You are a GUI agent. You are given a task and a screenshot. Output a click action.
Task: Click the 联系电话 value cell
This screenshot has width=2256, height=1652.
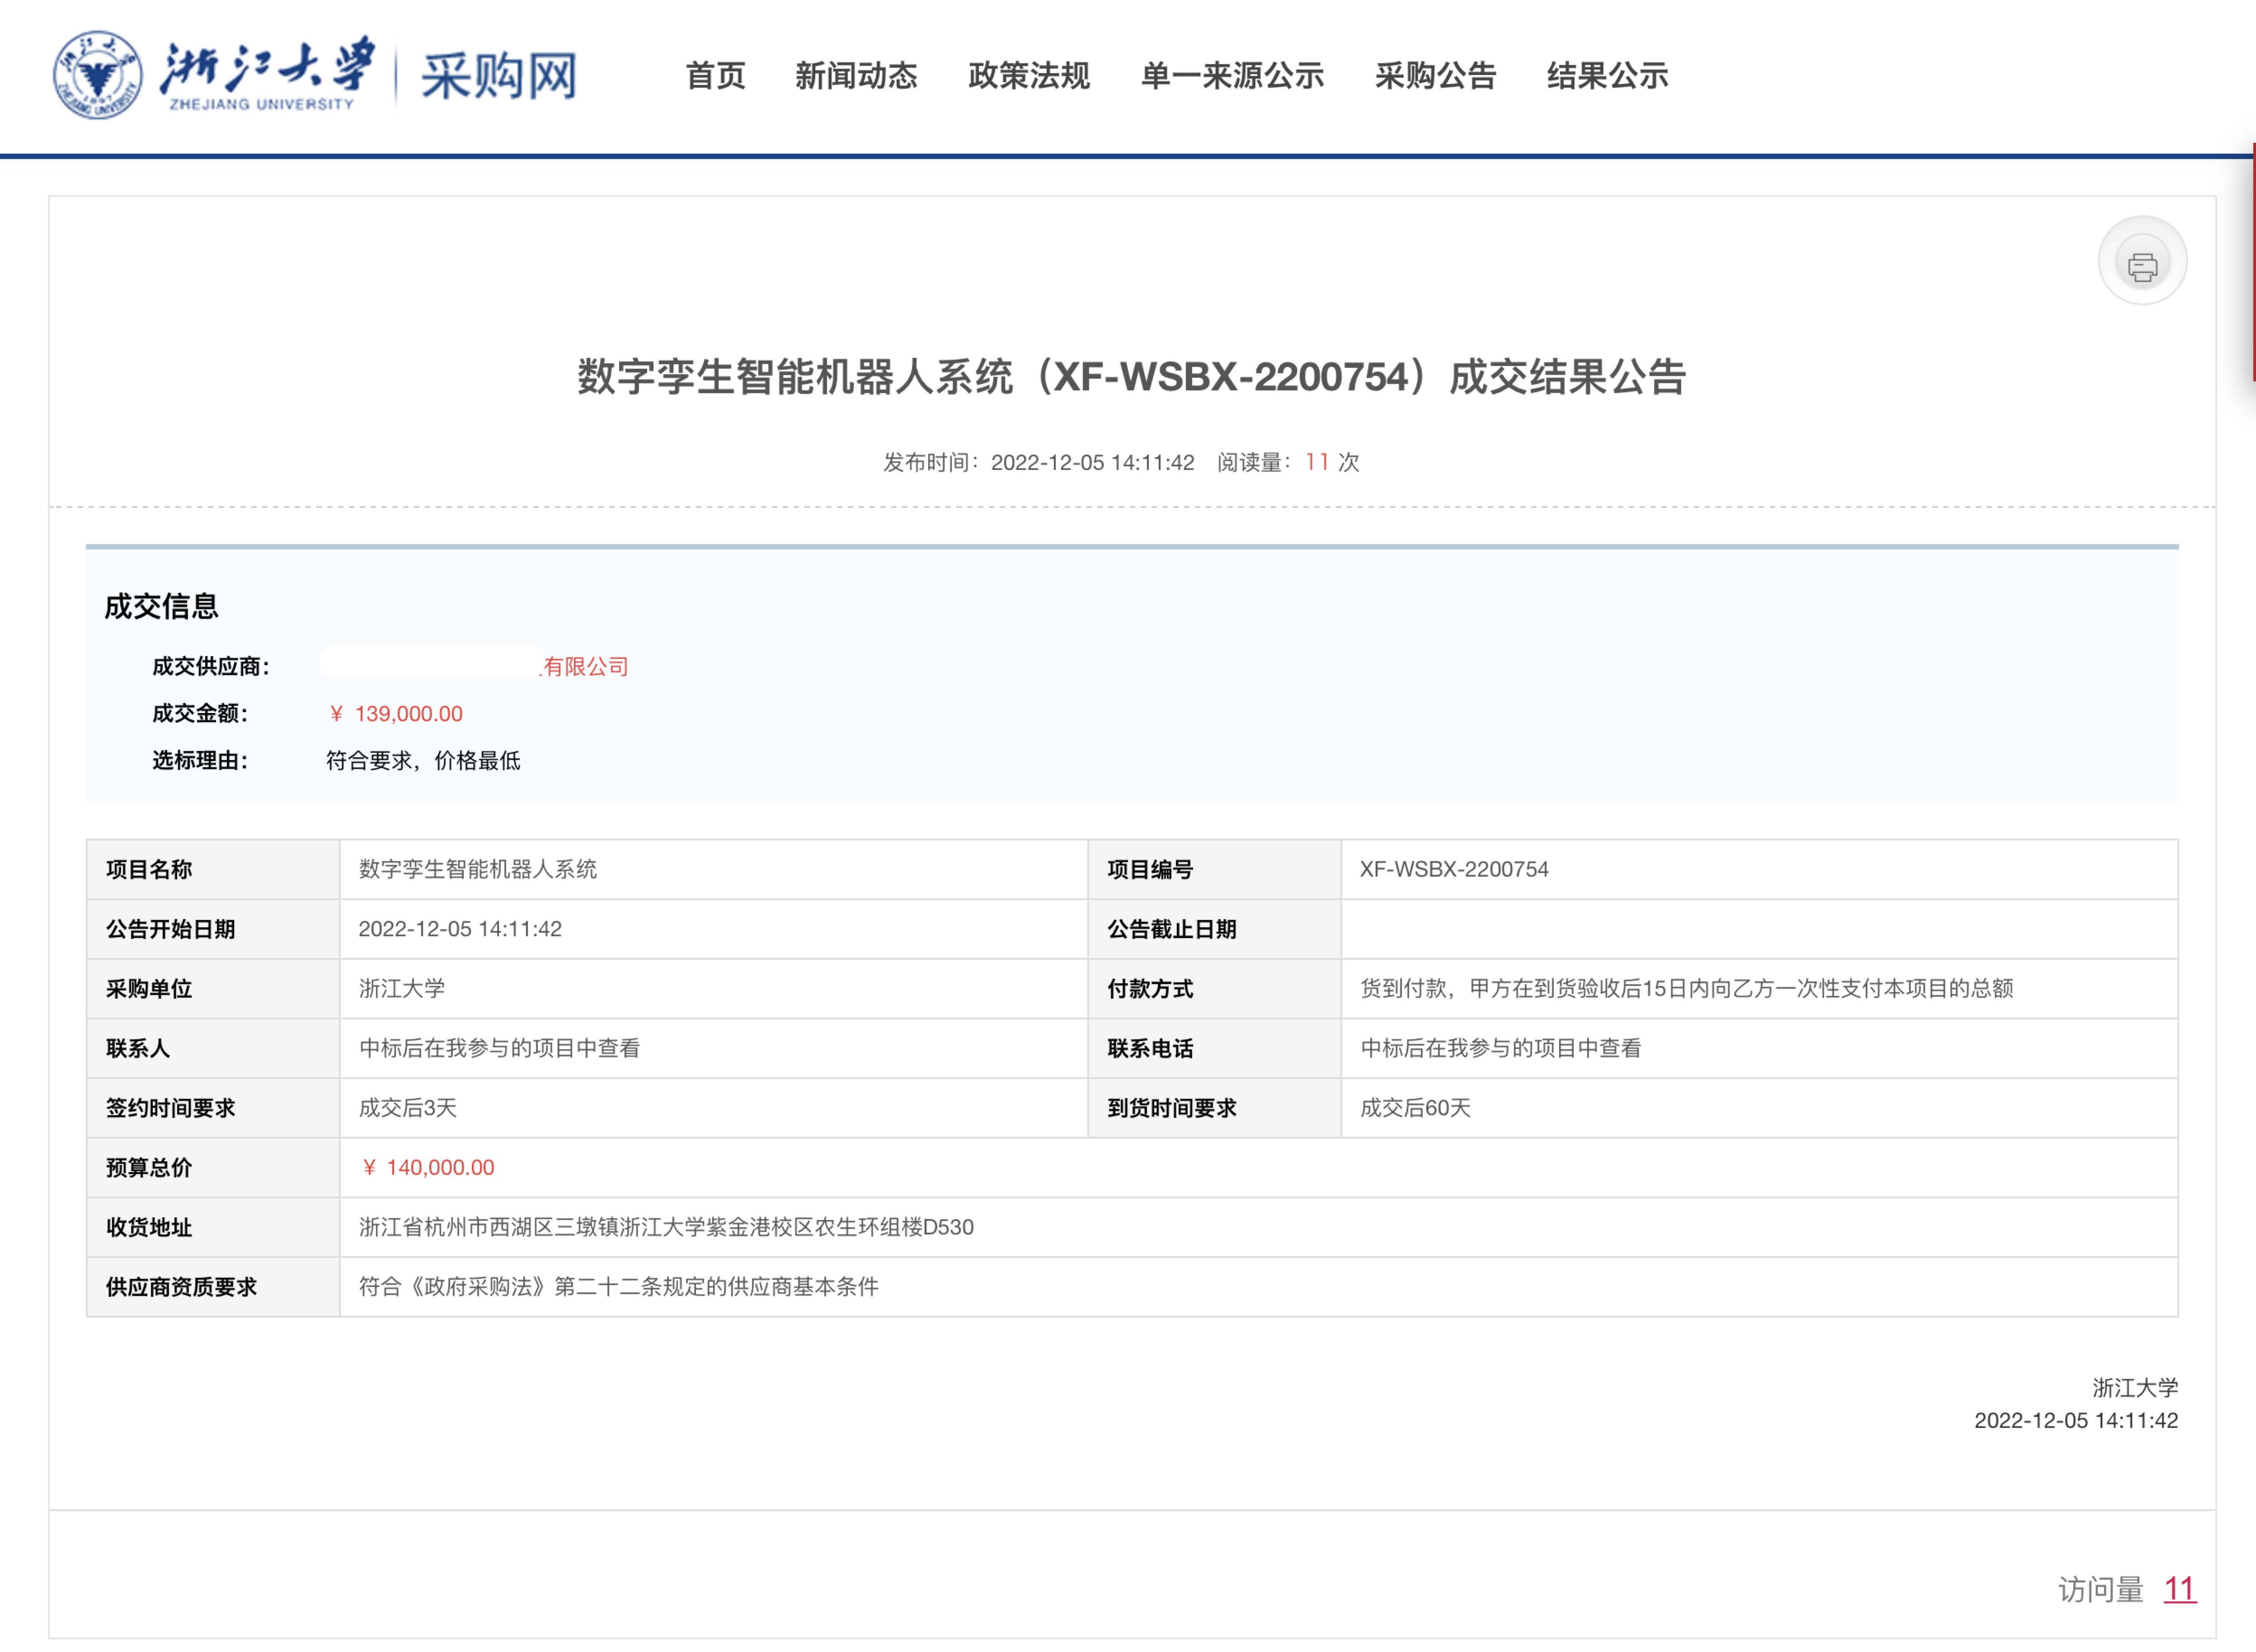1759,1048
